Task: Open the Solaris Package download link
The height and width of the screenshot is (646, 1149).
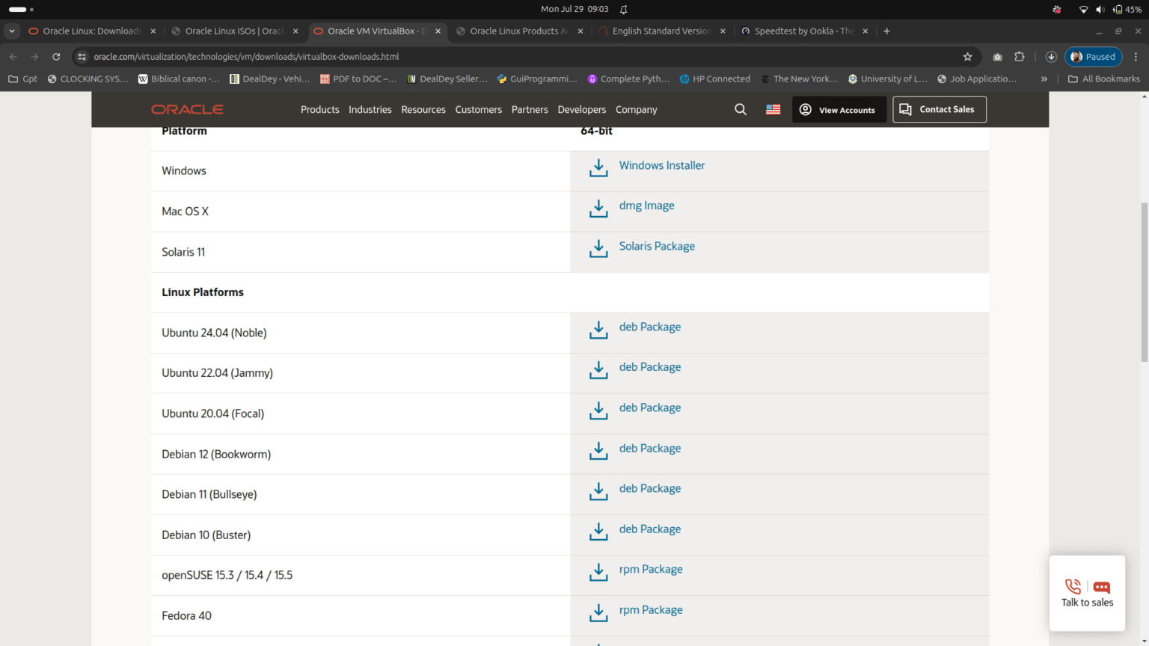Action: 656,245
